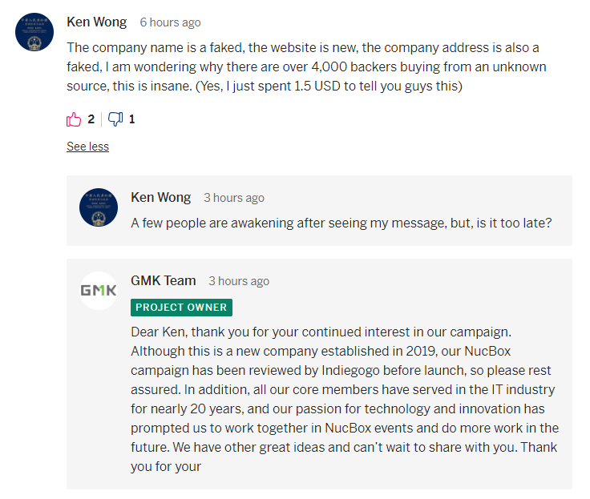
Task: Click GMK Team's 3 hours ago timestamp
Action: tap(239, 281)
